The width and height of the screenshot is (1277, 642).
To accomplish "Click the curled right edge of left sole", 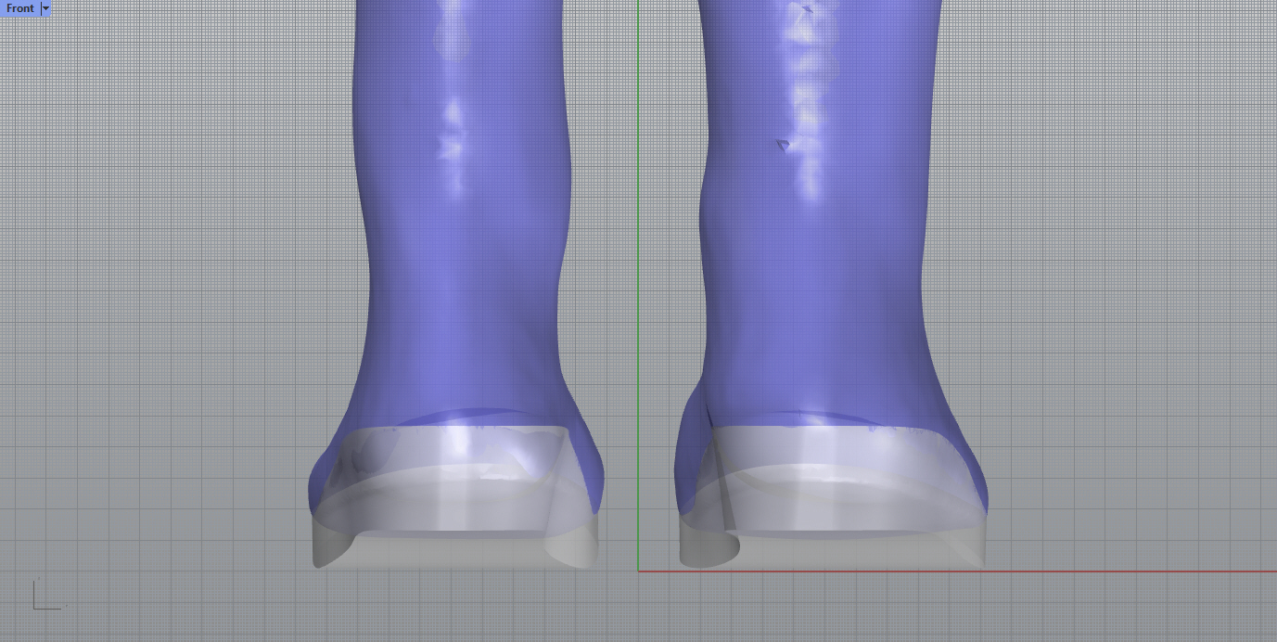I will tap(575, 552).
